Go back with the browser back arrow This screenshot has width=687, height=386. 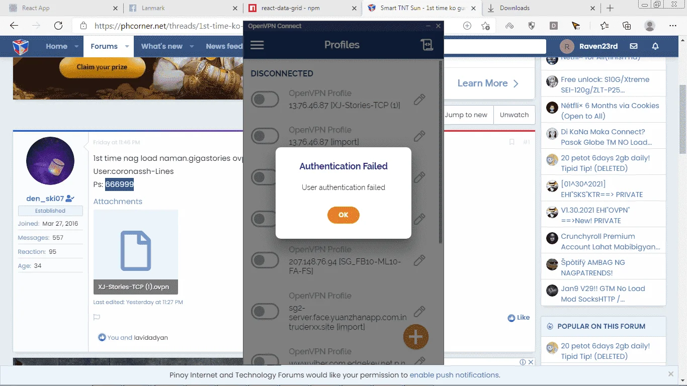coord(14,26)
